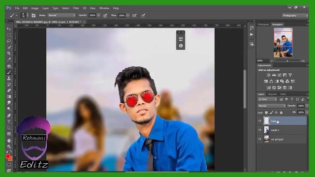Toggle lock position
The image size is (315, 177).
(x=276, y=113)
